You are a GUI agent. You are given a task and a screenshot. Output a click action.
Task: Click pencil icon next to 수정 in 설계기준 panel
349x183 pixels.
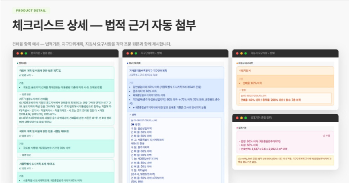click(323, 136)
